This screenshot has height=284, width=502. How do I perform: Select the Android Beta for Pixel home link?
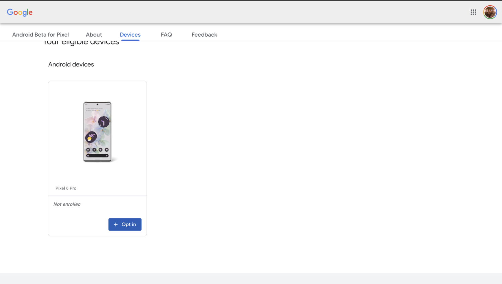(40, 34)
